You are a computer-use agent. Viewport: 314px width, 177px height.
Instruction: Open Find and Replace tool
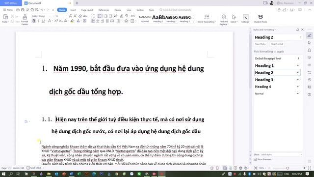pos(224,20)
